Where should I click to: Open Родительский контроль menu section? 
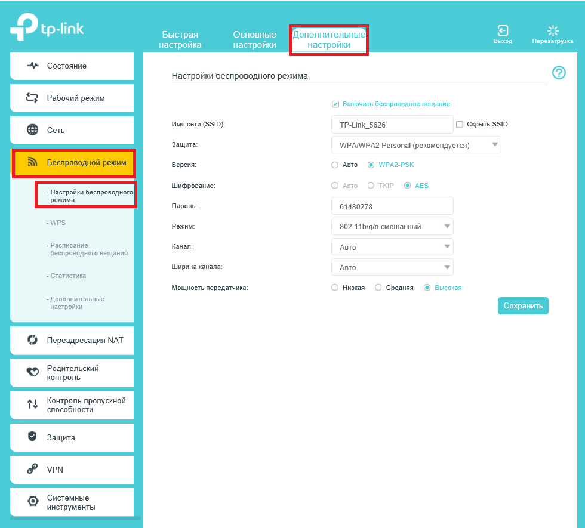(72, 373)
